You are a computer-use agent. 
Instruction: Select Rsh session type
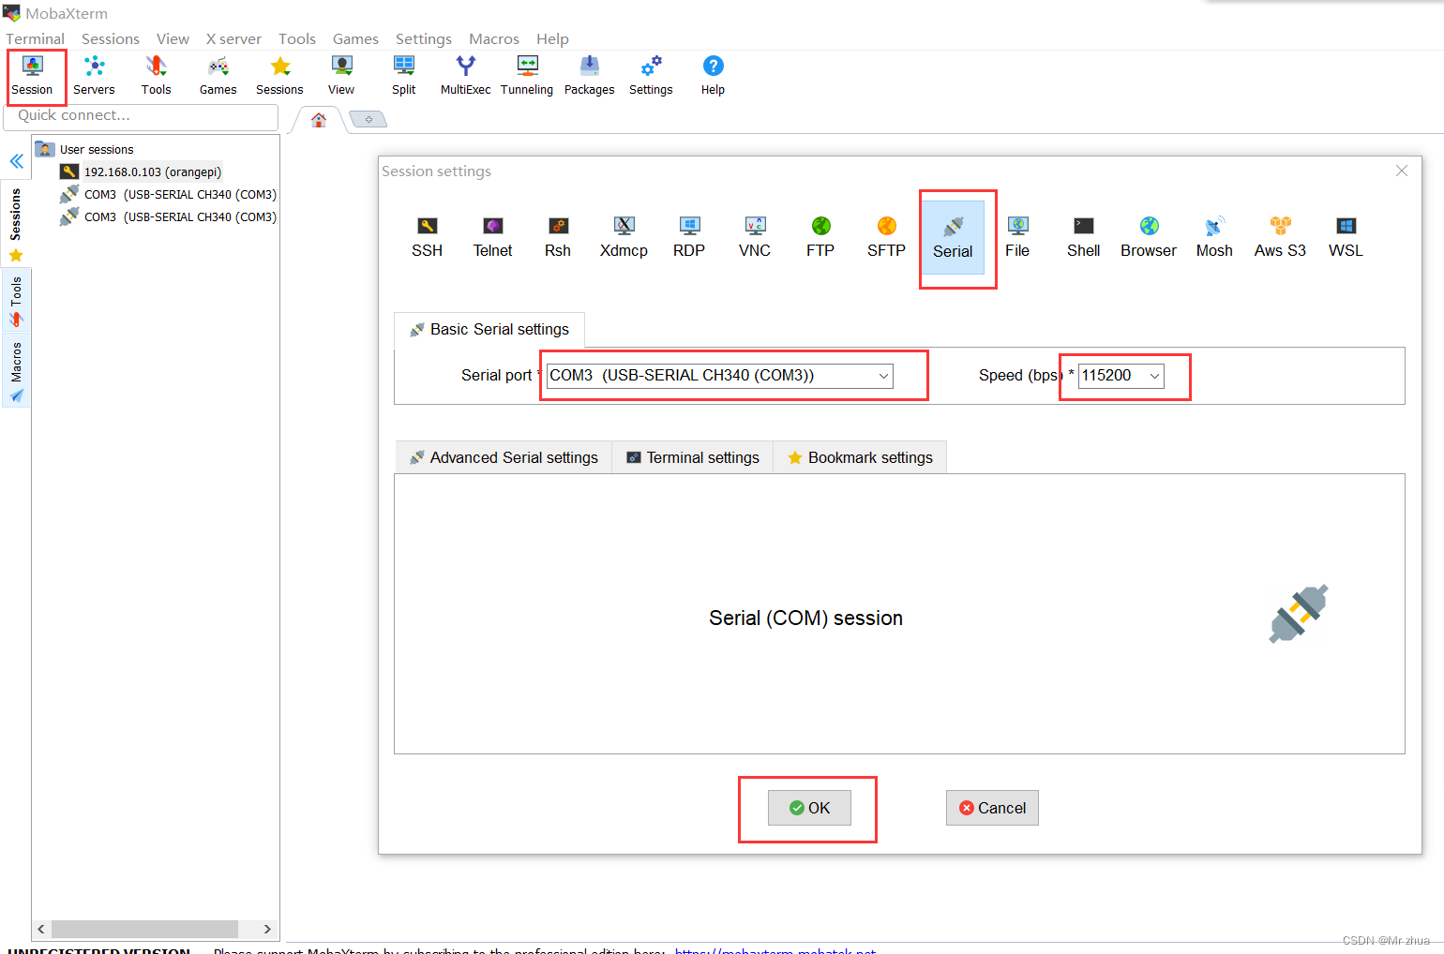[558, 237]
